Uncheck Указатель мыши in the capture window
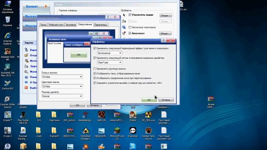Viewport: 267px width, 150px height. (130, 15)
